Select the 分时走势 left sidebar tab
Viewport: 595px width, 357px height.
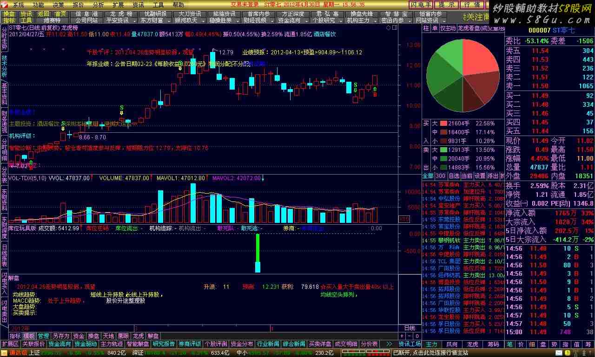[4, 38]
